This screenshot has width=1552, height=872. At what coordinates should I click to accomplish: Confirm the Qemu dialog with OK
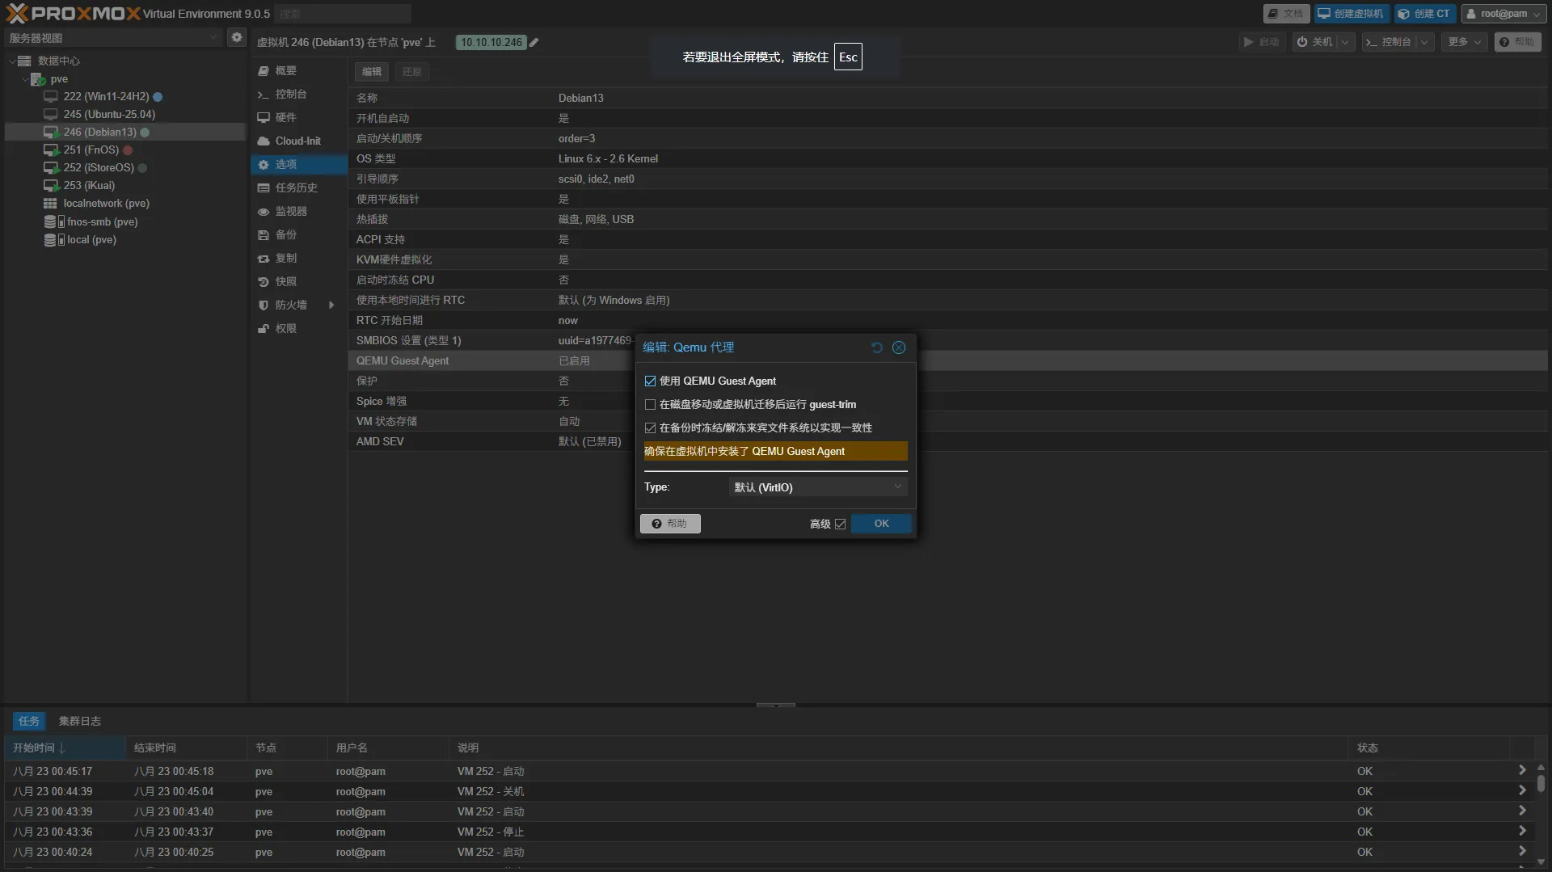coord(880,524)
